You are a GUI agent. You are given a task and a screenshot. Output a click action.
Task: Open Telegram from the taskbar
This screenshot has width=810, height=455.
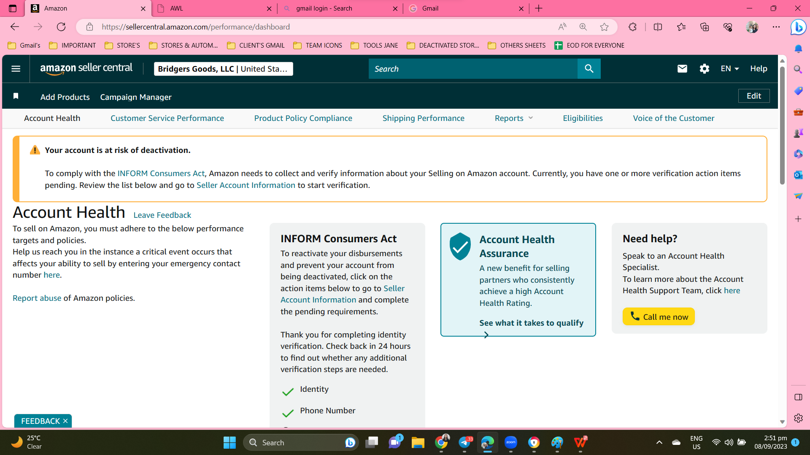point(464,442)
